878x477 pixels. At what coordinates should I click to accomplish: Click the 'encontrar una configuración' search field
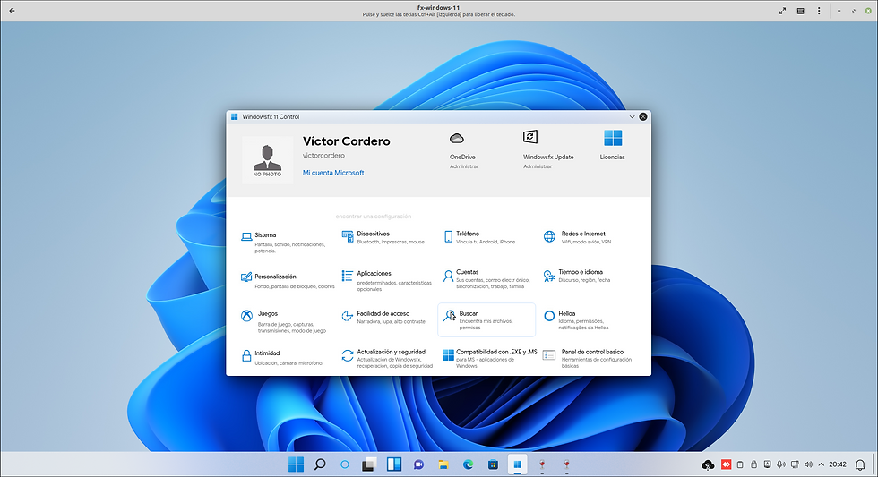pyautogui.click(x=373, y=217)
